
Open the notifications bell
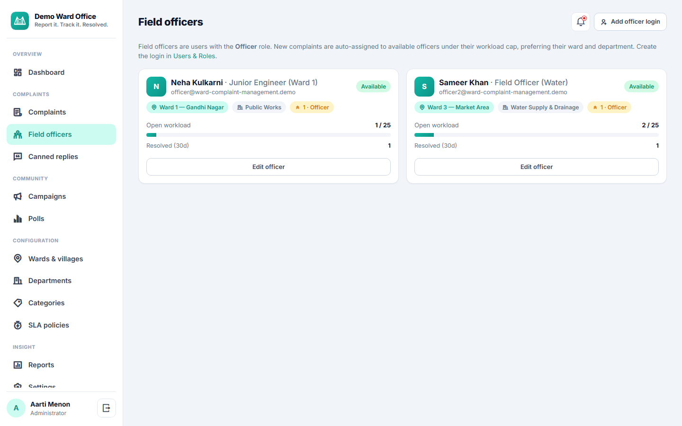coord(581,22)
